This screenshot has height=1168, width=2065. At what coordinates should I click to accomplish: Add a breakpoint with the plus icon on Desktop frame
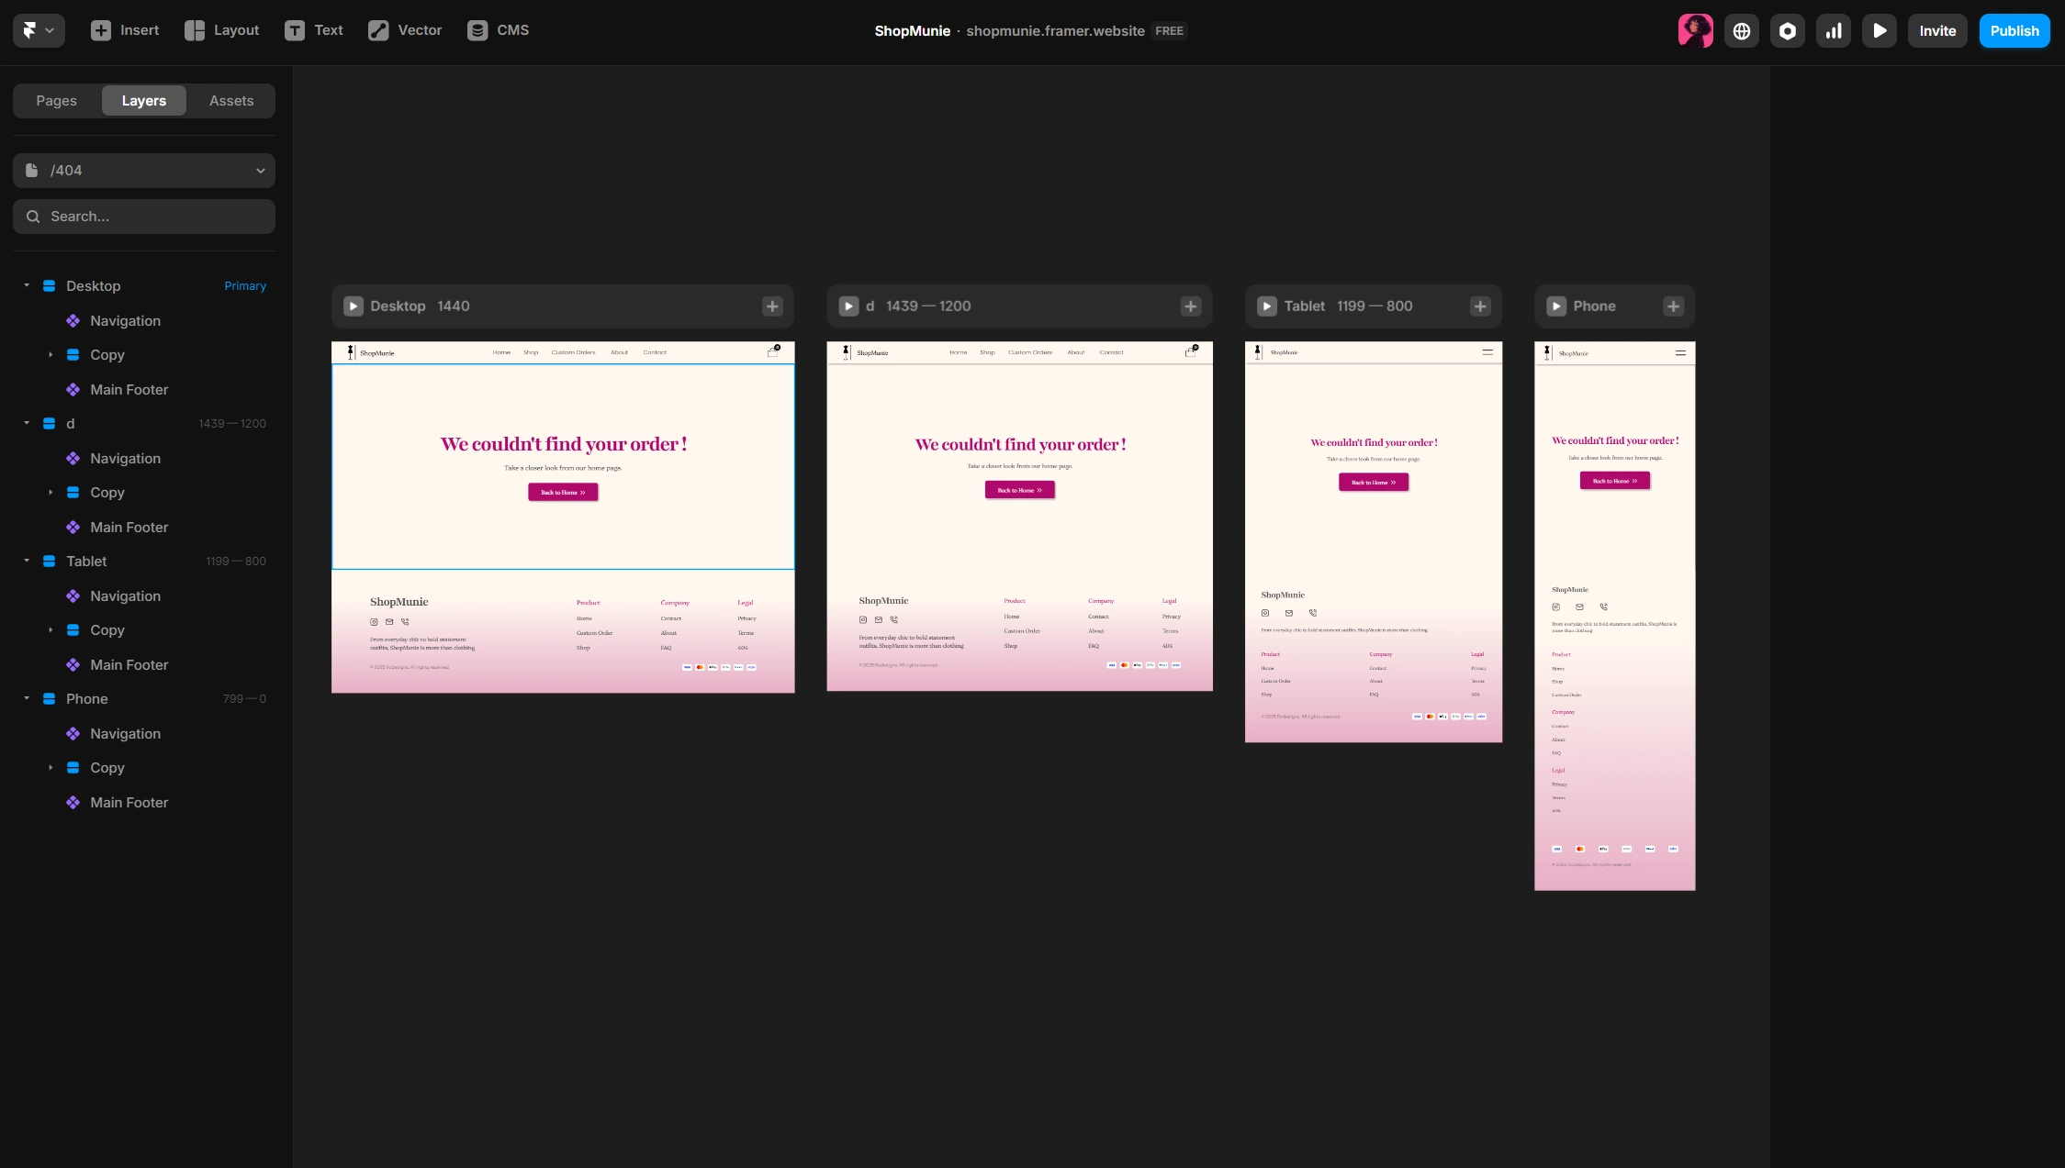click(x=771, y=306)
